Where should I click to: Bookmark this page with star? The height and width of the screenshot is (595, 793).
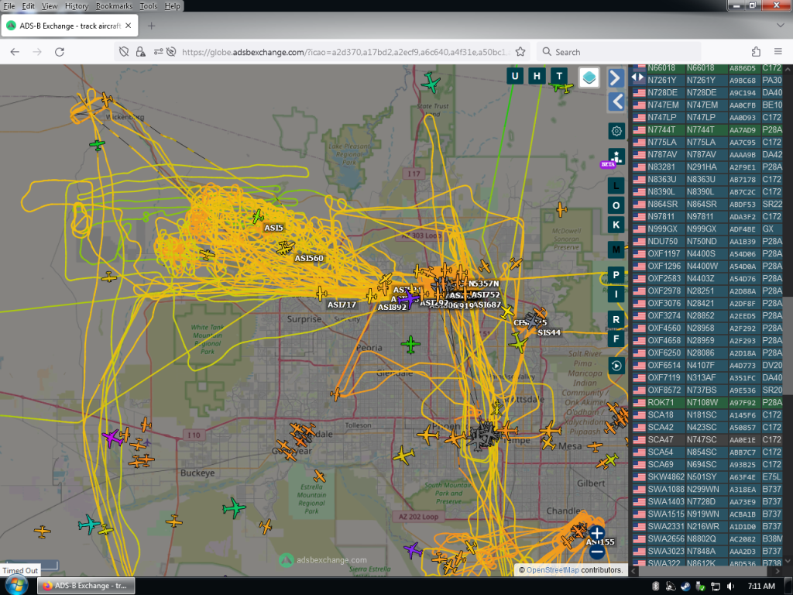tap(520, 52)
